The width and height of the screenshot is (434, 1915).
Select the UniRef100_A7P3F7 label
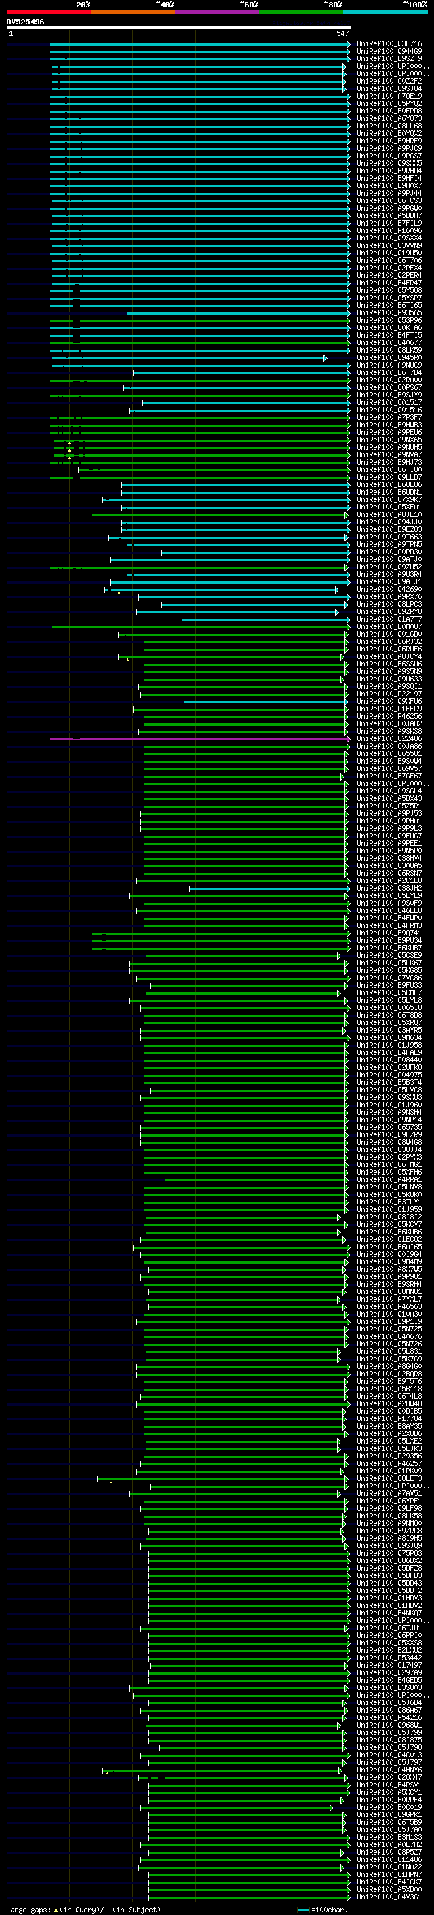[x=389, y=417]
